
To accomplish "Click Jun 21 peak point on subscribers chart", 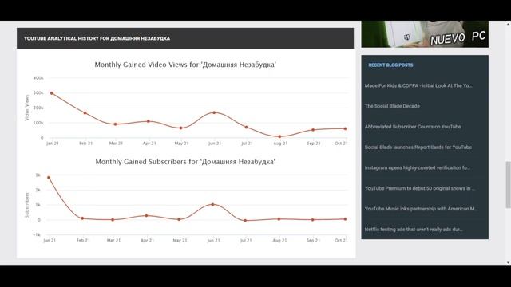I will 212,204.
